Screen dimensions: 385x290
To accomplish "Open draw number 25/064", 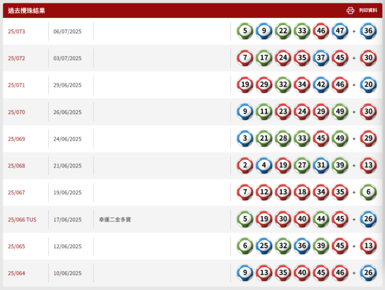I will pyautogui.click(x=17, y=273).
